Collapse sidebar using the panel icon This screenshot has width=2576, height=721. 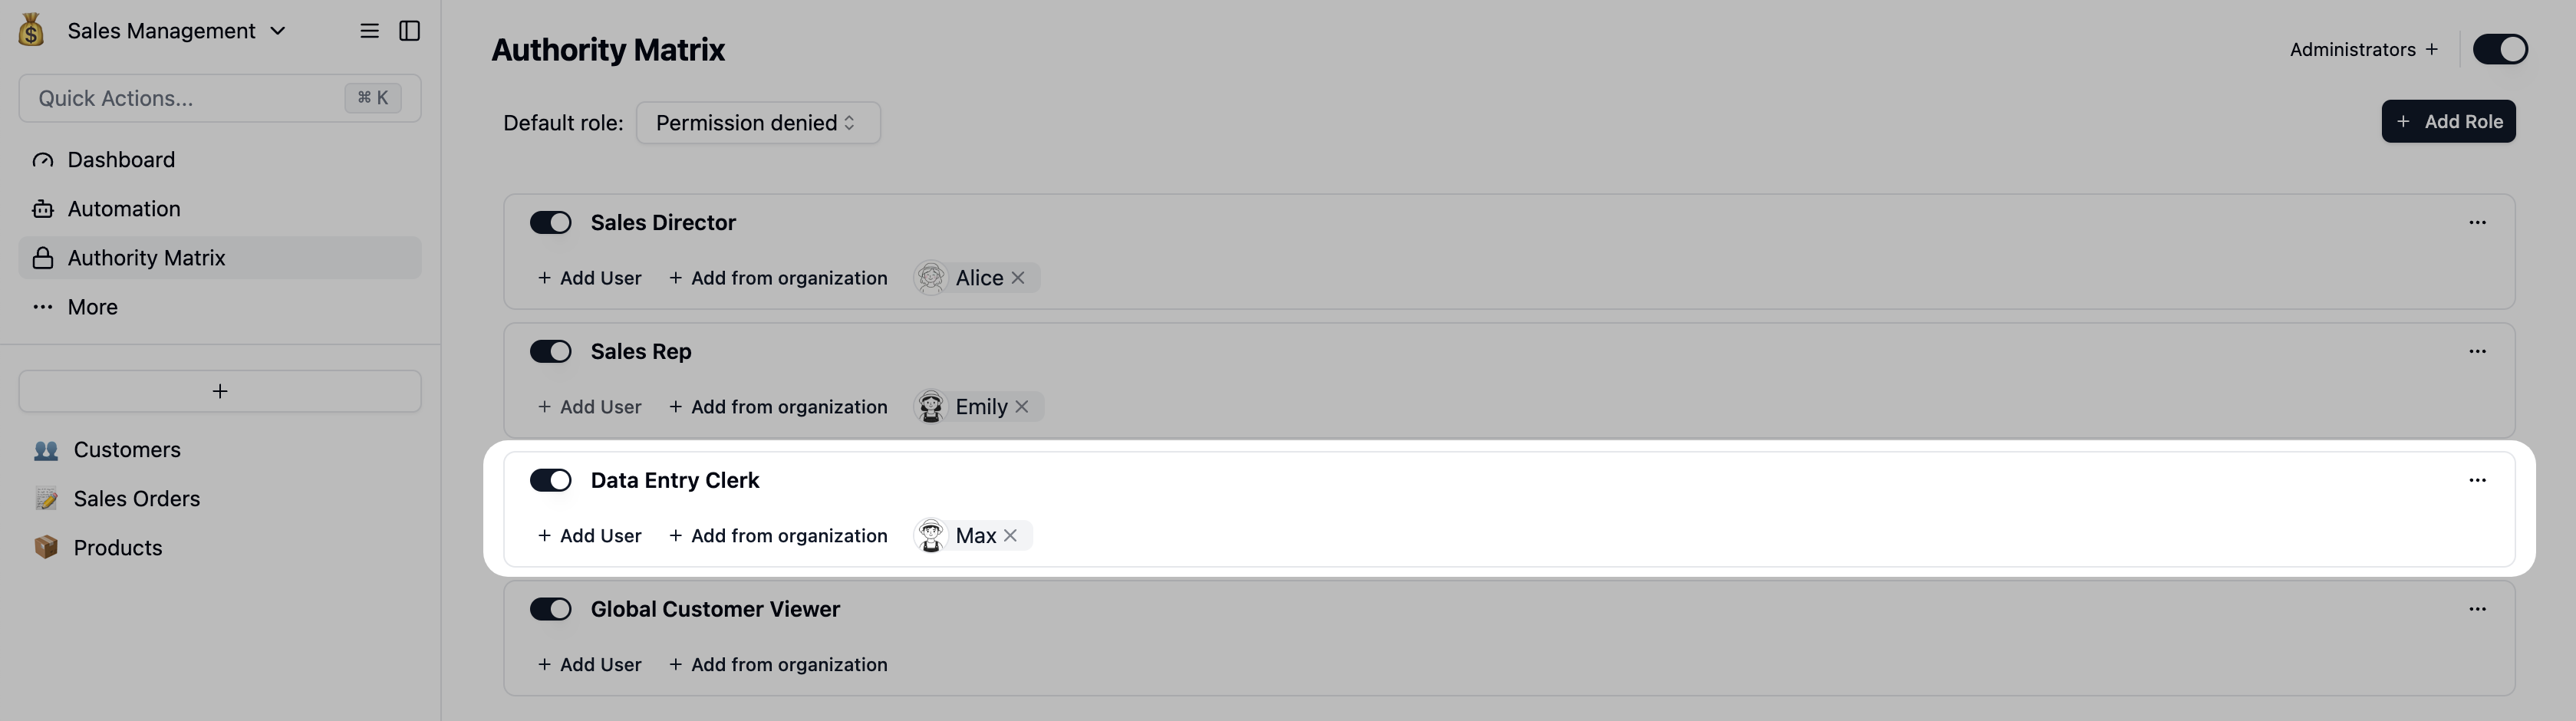[x=409, y=31]
